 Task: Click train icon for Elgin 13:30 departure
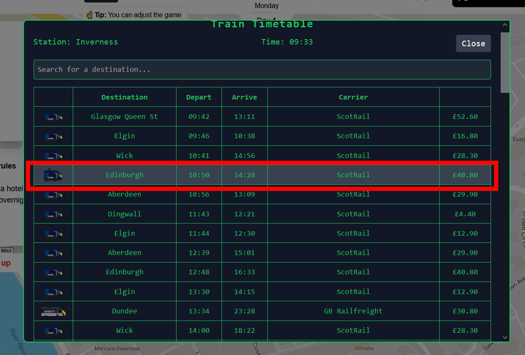click(53, 292)
